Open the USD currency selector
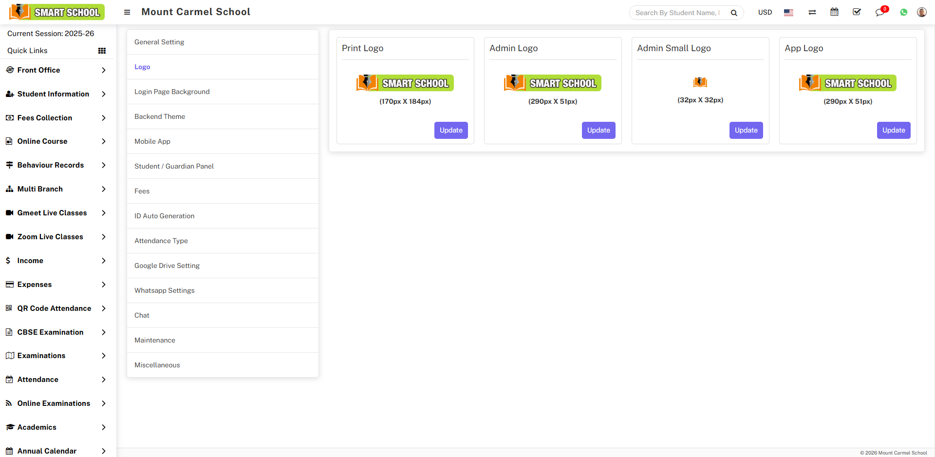 pos(765,12)
